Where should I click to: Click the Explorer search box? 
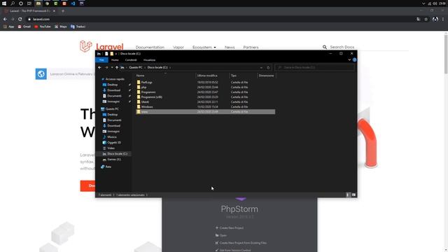(x=314, y=67)
